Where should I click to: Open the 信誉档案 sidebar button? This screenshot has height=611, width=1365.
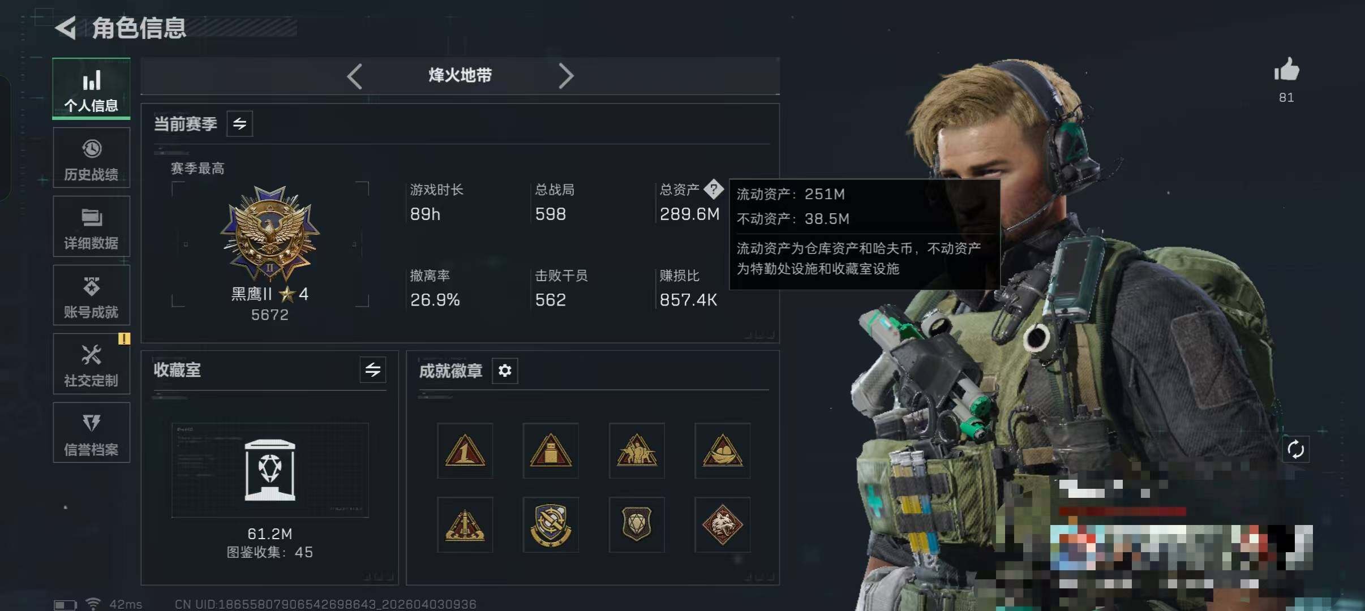tap(91, 433)
